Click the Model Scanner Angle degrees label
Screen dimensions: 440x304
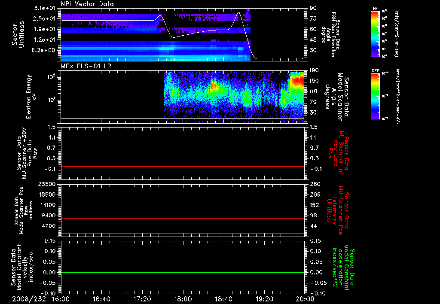pos(336,97)
